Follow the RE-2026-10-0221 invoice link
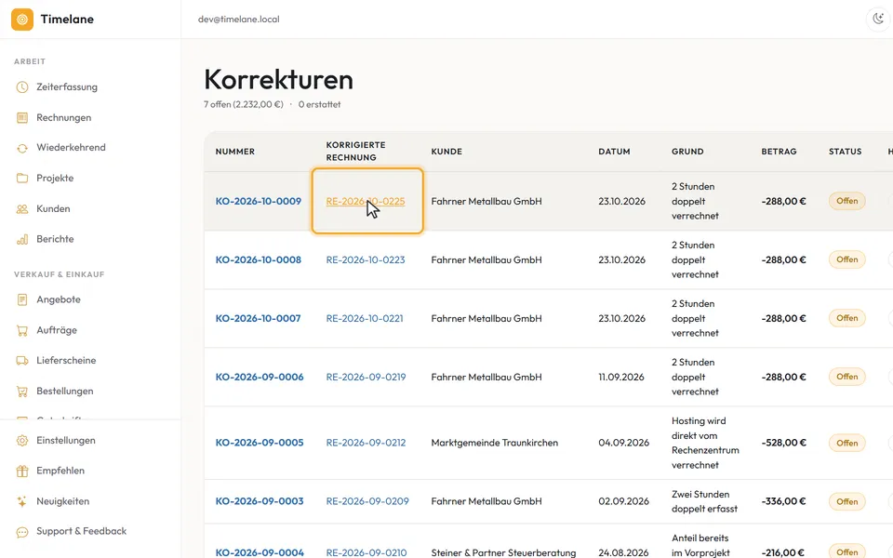This screenshot has width=893, height=558. click(x=365, y=318)
